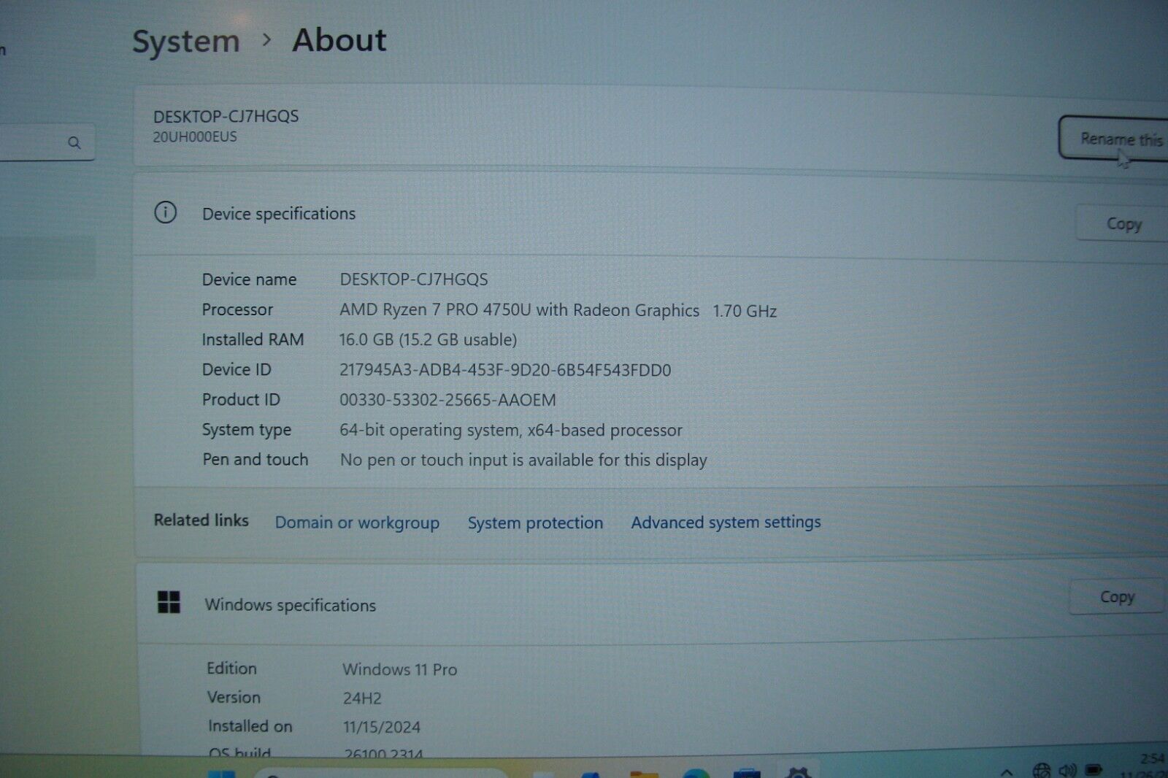Click model number 20UH000EUS
Image resolution: width=1168 pixels, height=778 pixels.
pos(195,136)
